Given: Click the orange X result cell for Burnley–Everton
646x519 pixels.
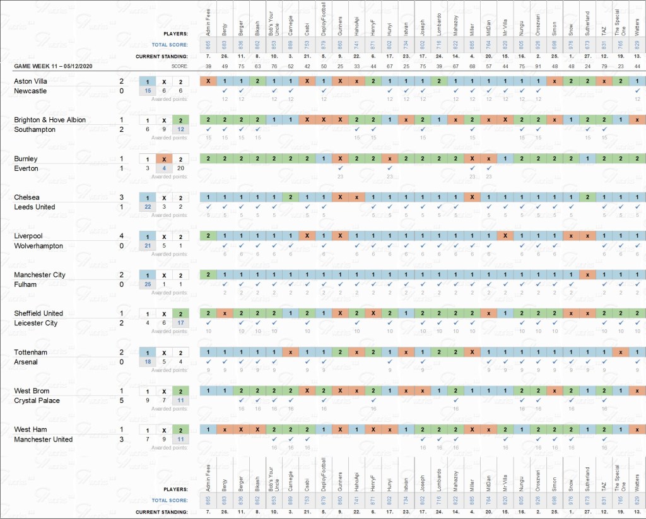Looking at the screenshot, I should [163, 159].
